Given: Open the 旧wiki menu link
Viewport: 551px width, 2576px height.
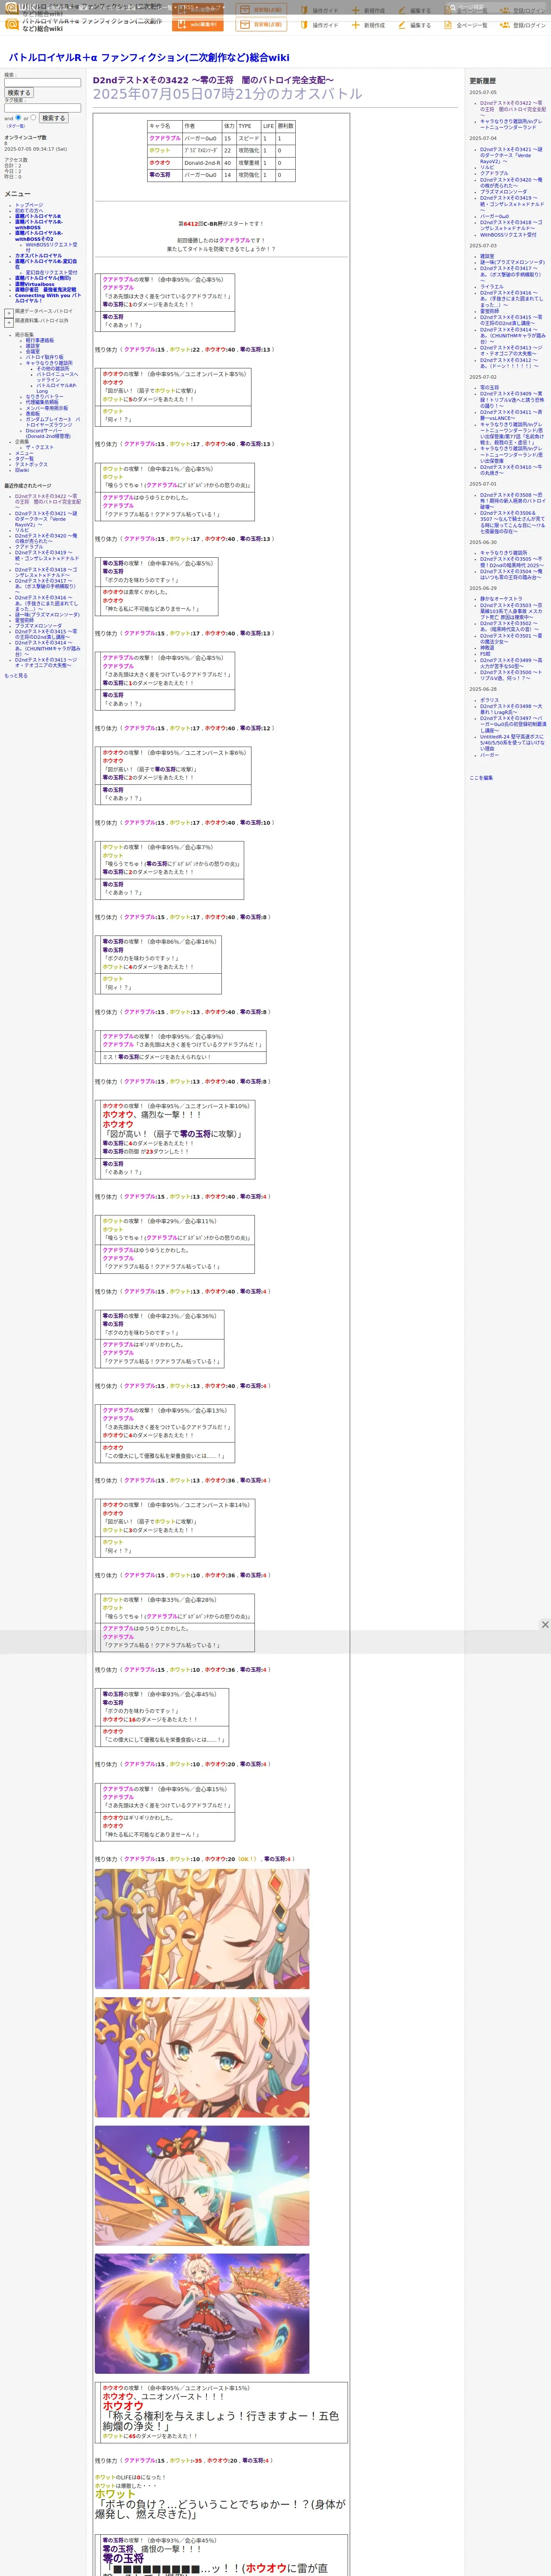Looking at the screenshot, I should coord(22,470).
